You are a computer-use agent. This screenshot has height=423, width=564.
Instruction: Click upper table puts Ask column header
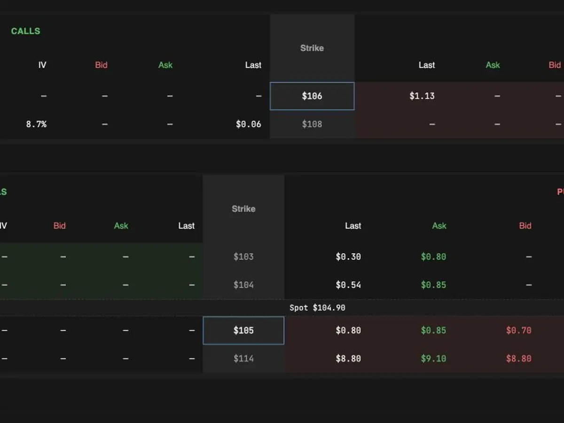(x=493, y=65)
